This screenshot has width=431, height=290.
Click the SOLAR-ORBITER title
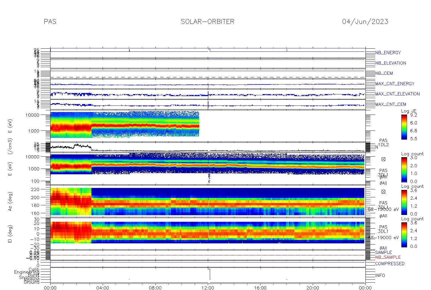coord(208,22)
